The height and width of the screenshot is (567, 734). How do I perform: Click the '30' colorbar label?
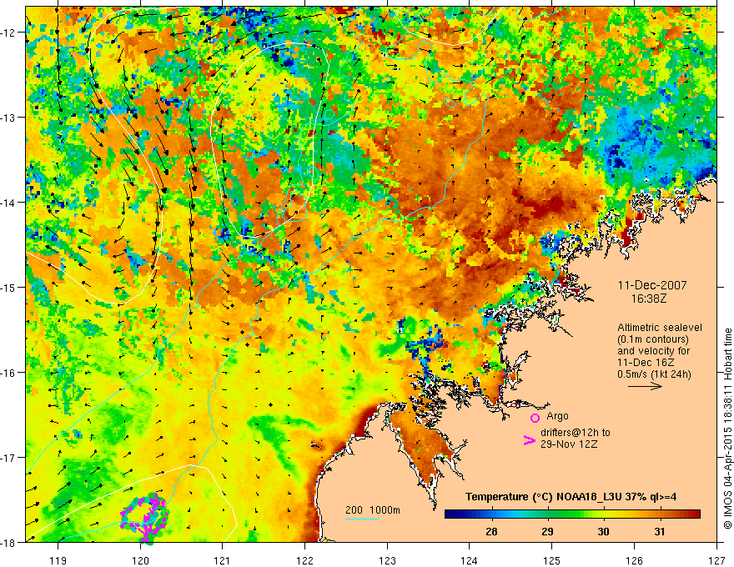point(603,531)
